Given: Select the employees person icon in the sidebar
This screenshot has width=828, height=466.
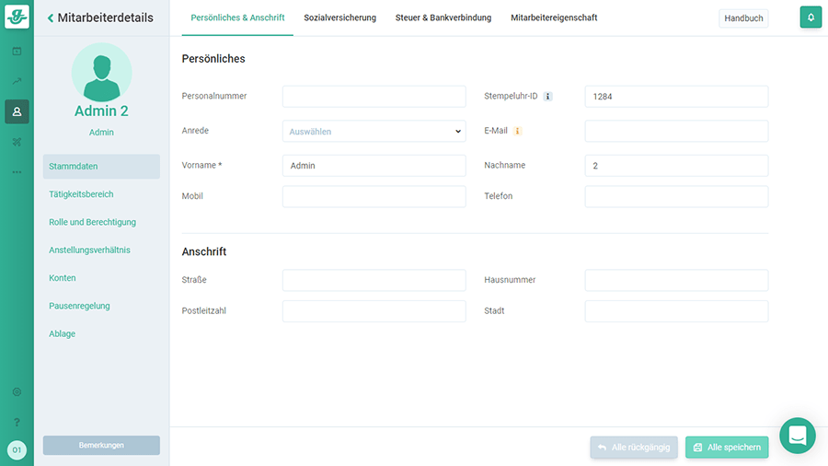Looking at the screenshot, I should tap(17, 111).
